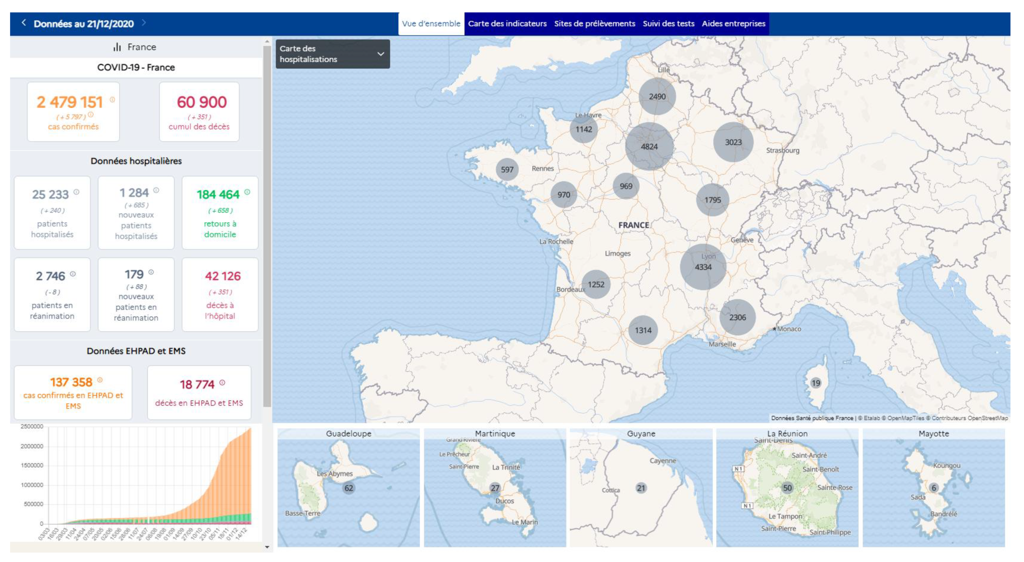This screenshot has height=562, width=1024.
Task: Click the bar chart icon next to France
Action: tap(117, 47)
